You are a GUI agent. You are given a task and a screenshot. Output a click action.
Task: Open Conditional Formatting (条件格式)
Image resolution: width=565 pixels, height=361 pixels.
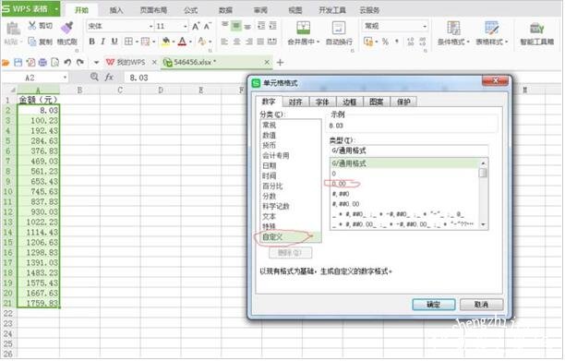[x=453, y=33]
